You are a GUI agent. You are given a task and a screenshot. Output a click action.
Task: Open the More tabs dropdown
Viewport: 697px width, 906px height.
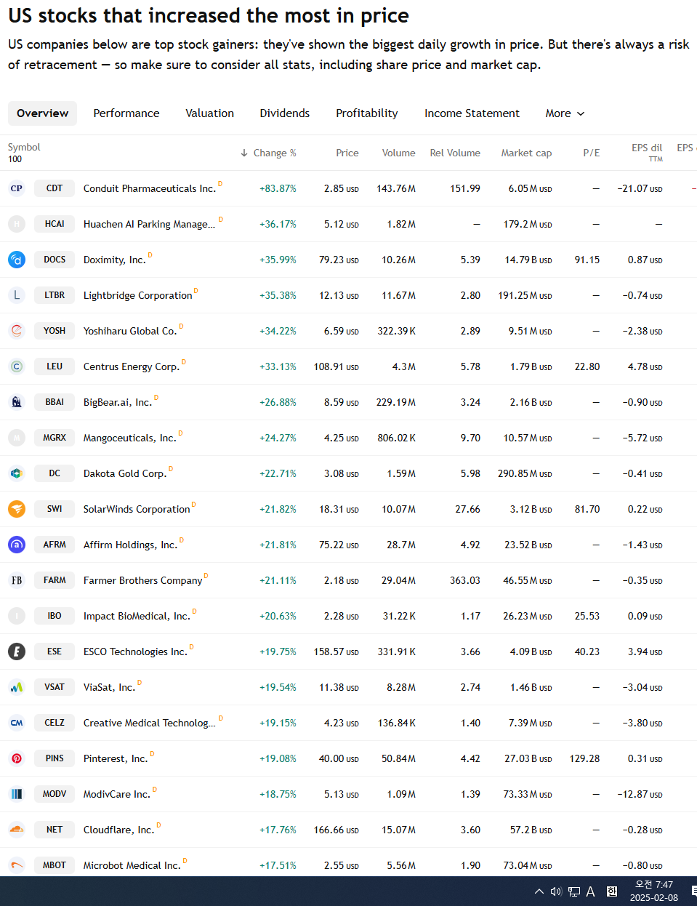(x=565, y=113)
